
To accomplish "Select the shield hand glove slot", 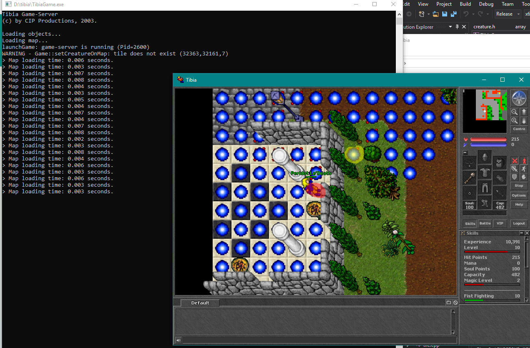I will tap(500, 178).
